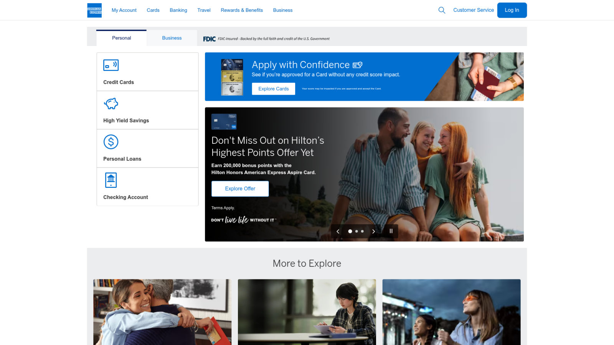
Task: Switch to the Business tab
Action: (172, 38)
